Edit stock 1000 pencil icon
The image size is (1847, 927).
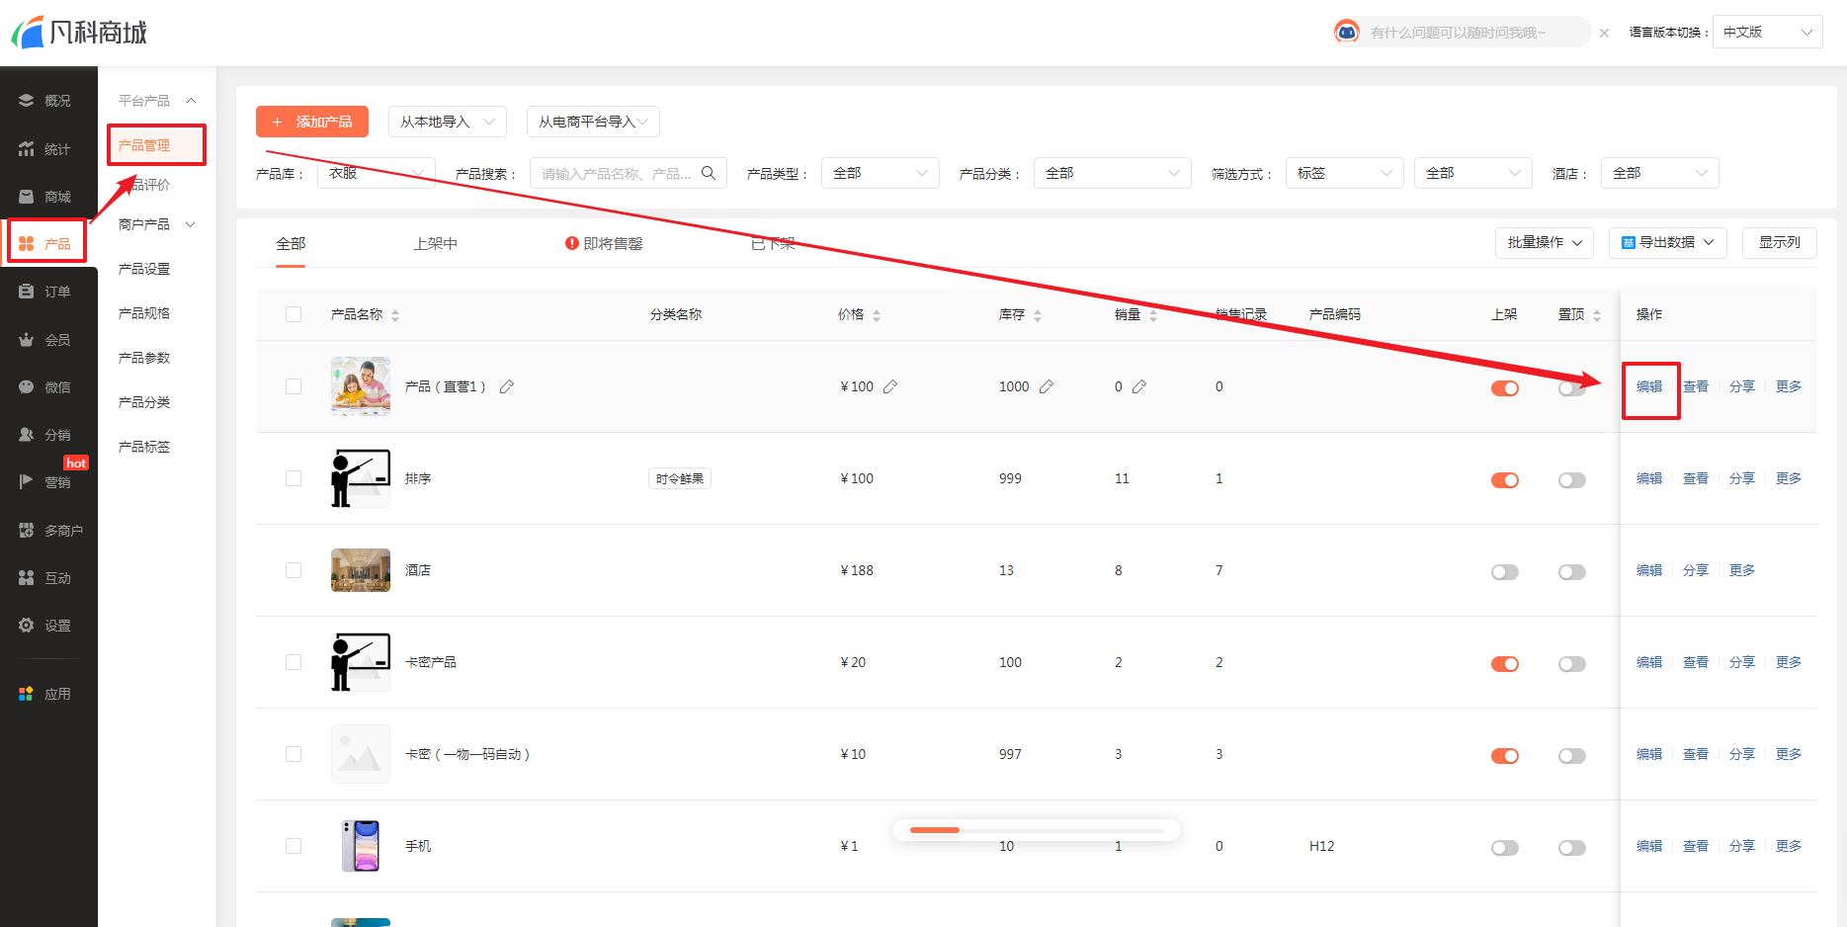click(x=1047, y=386)
